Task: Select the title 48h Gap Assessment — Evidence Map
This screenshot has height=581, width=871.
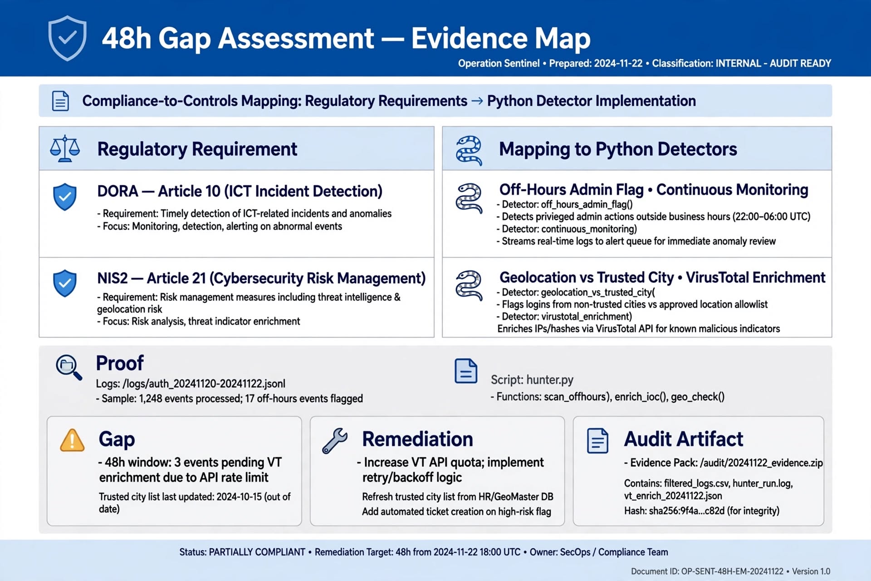Action: click(x=346, y=38)
